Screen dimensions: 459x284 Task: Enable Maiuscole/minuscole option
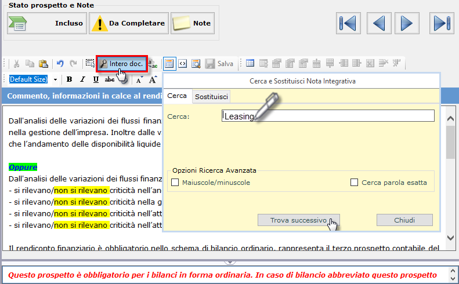coord(176,183)
